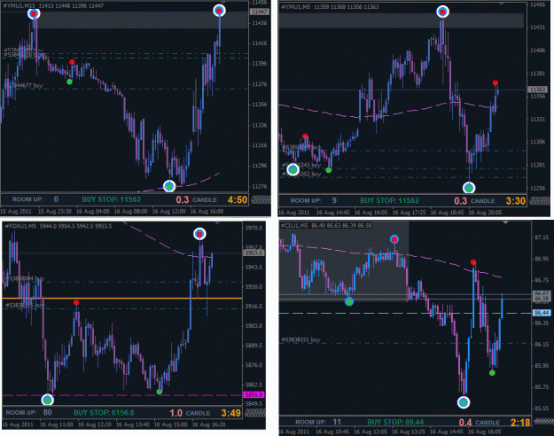Click the 15 Aug 23:30 time axis label
554x436 pixels.
pyautogui.click(x=54, y=211)
